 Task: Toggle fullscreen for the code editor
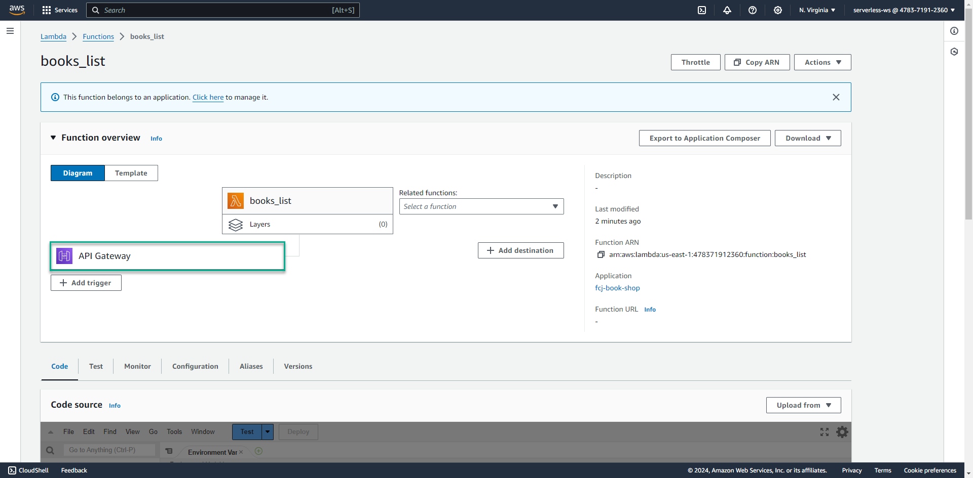(x=825, y=432)
